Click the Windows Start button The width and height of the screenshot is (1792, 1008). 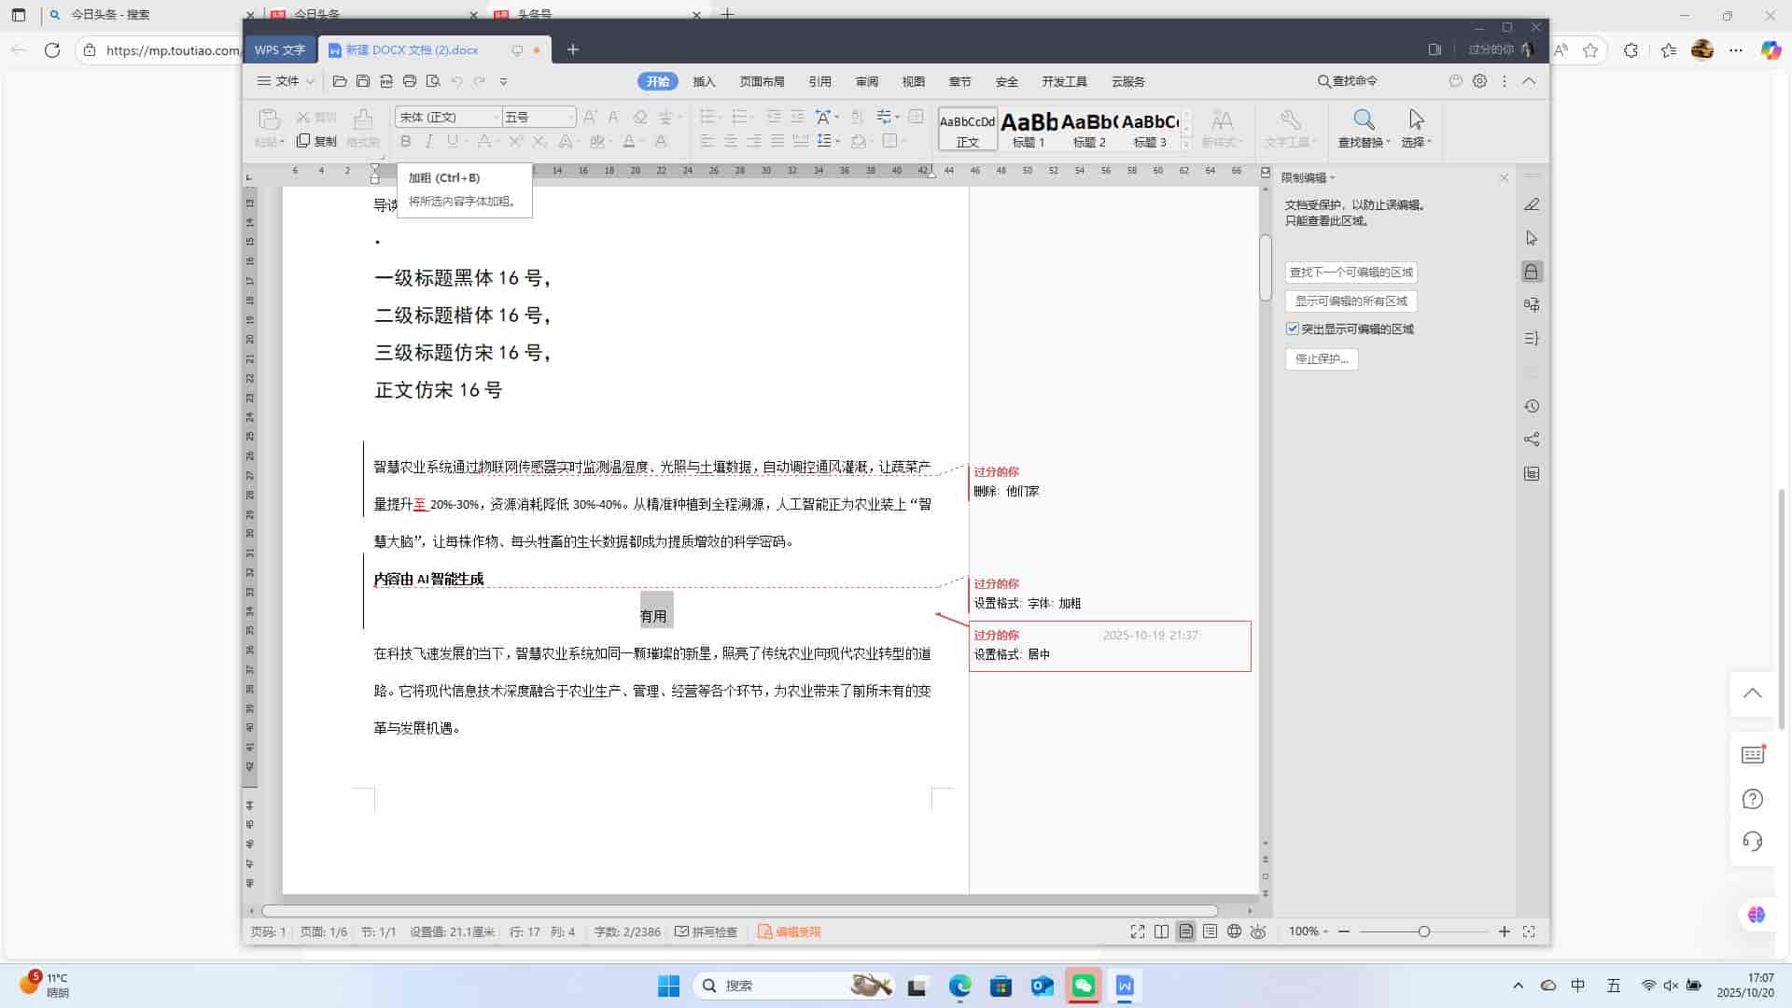668,986
